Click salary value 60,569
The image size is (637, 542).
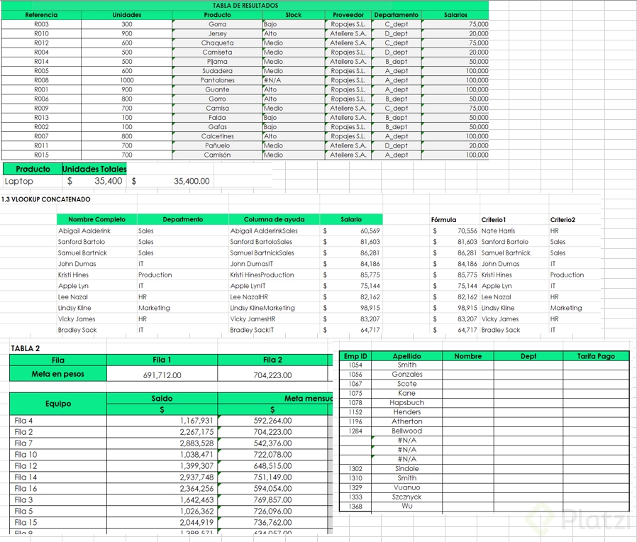click(351, 231)
